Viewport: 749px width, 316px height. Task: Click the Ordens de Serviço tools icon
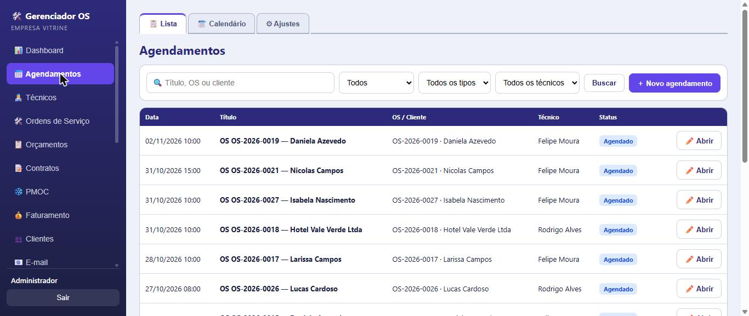(19, 121)
